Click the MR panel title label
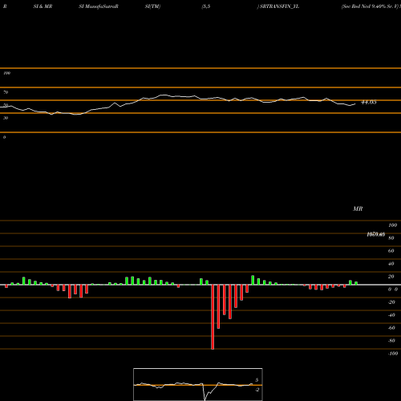Screen dimensions: 401x401 click(x=358, y=209)
